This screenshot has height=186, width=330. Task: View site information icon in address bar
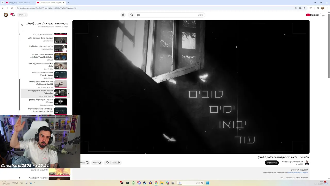18,8
